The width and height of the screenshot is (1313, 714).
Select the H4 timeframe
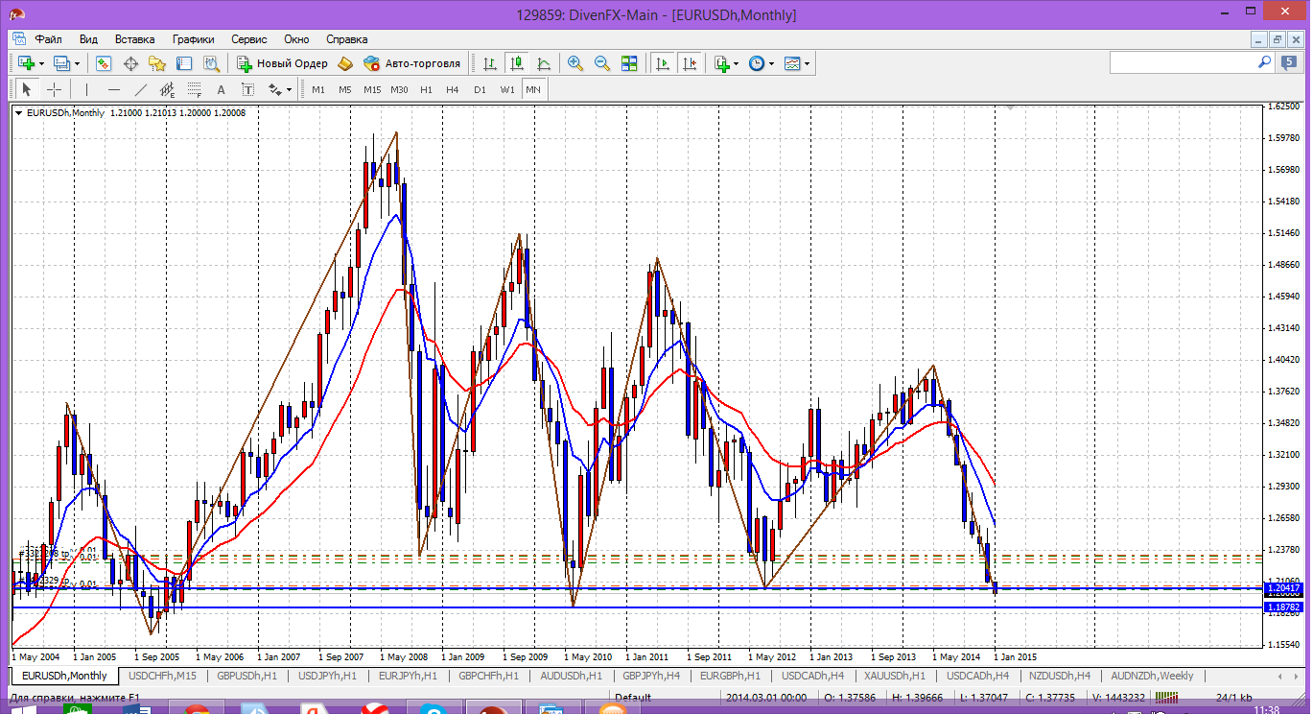453,89
